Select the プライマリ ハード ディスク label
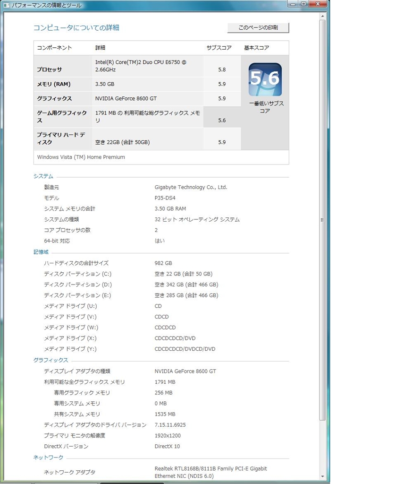The height and width of the screenshot is (484, 396). coord(61,138)
